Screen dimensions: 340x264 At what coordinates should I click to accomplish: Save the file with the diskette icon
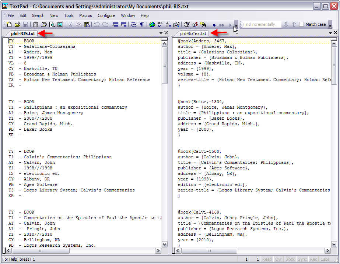click(x=25, y=25)
